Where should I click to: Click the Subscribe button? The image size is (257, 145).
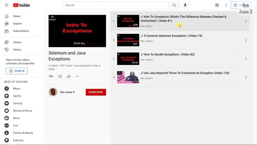pyautogui.click(x=96, y=92)
